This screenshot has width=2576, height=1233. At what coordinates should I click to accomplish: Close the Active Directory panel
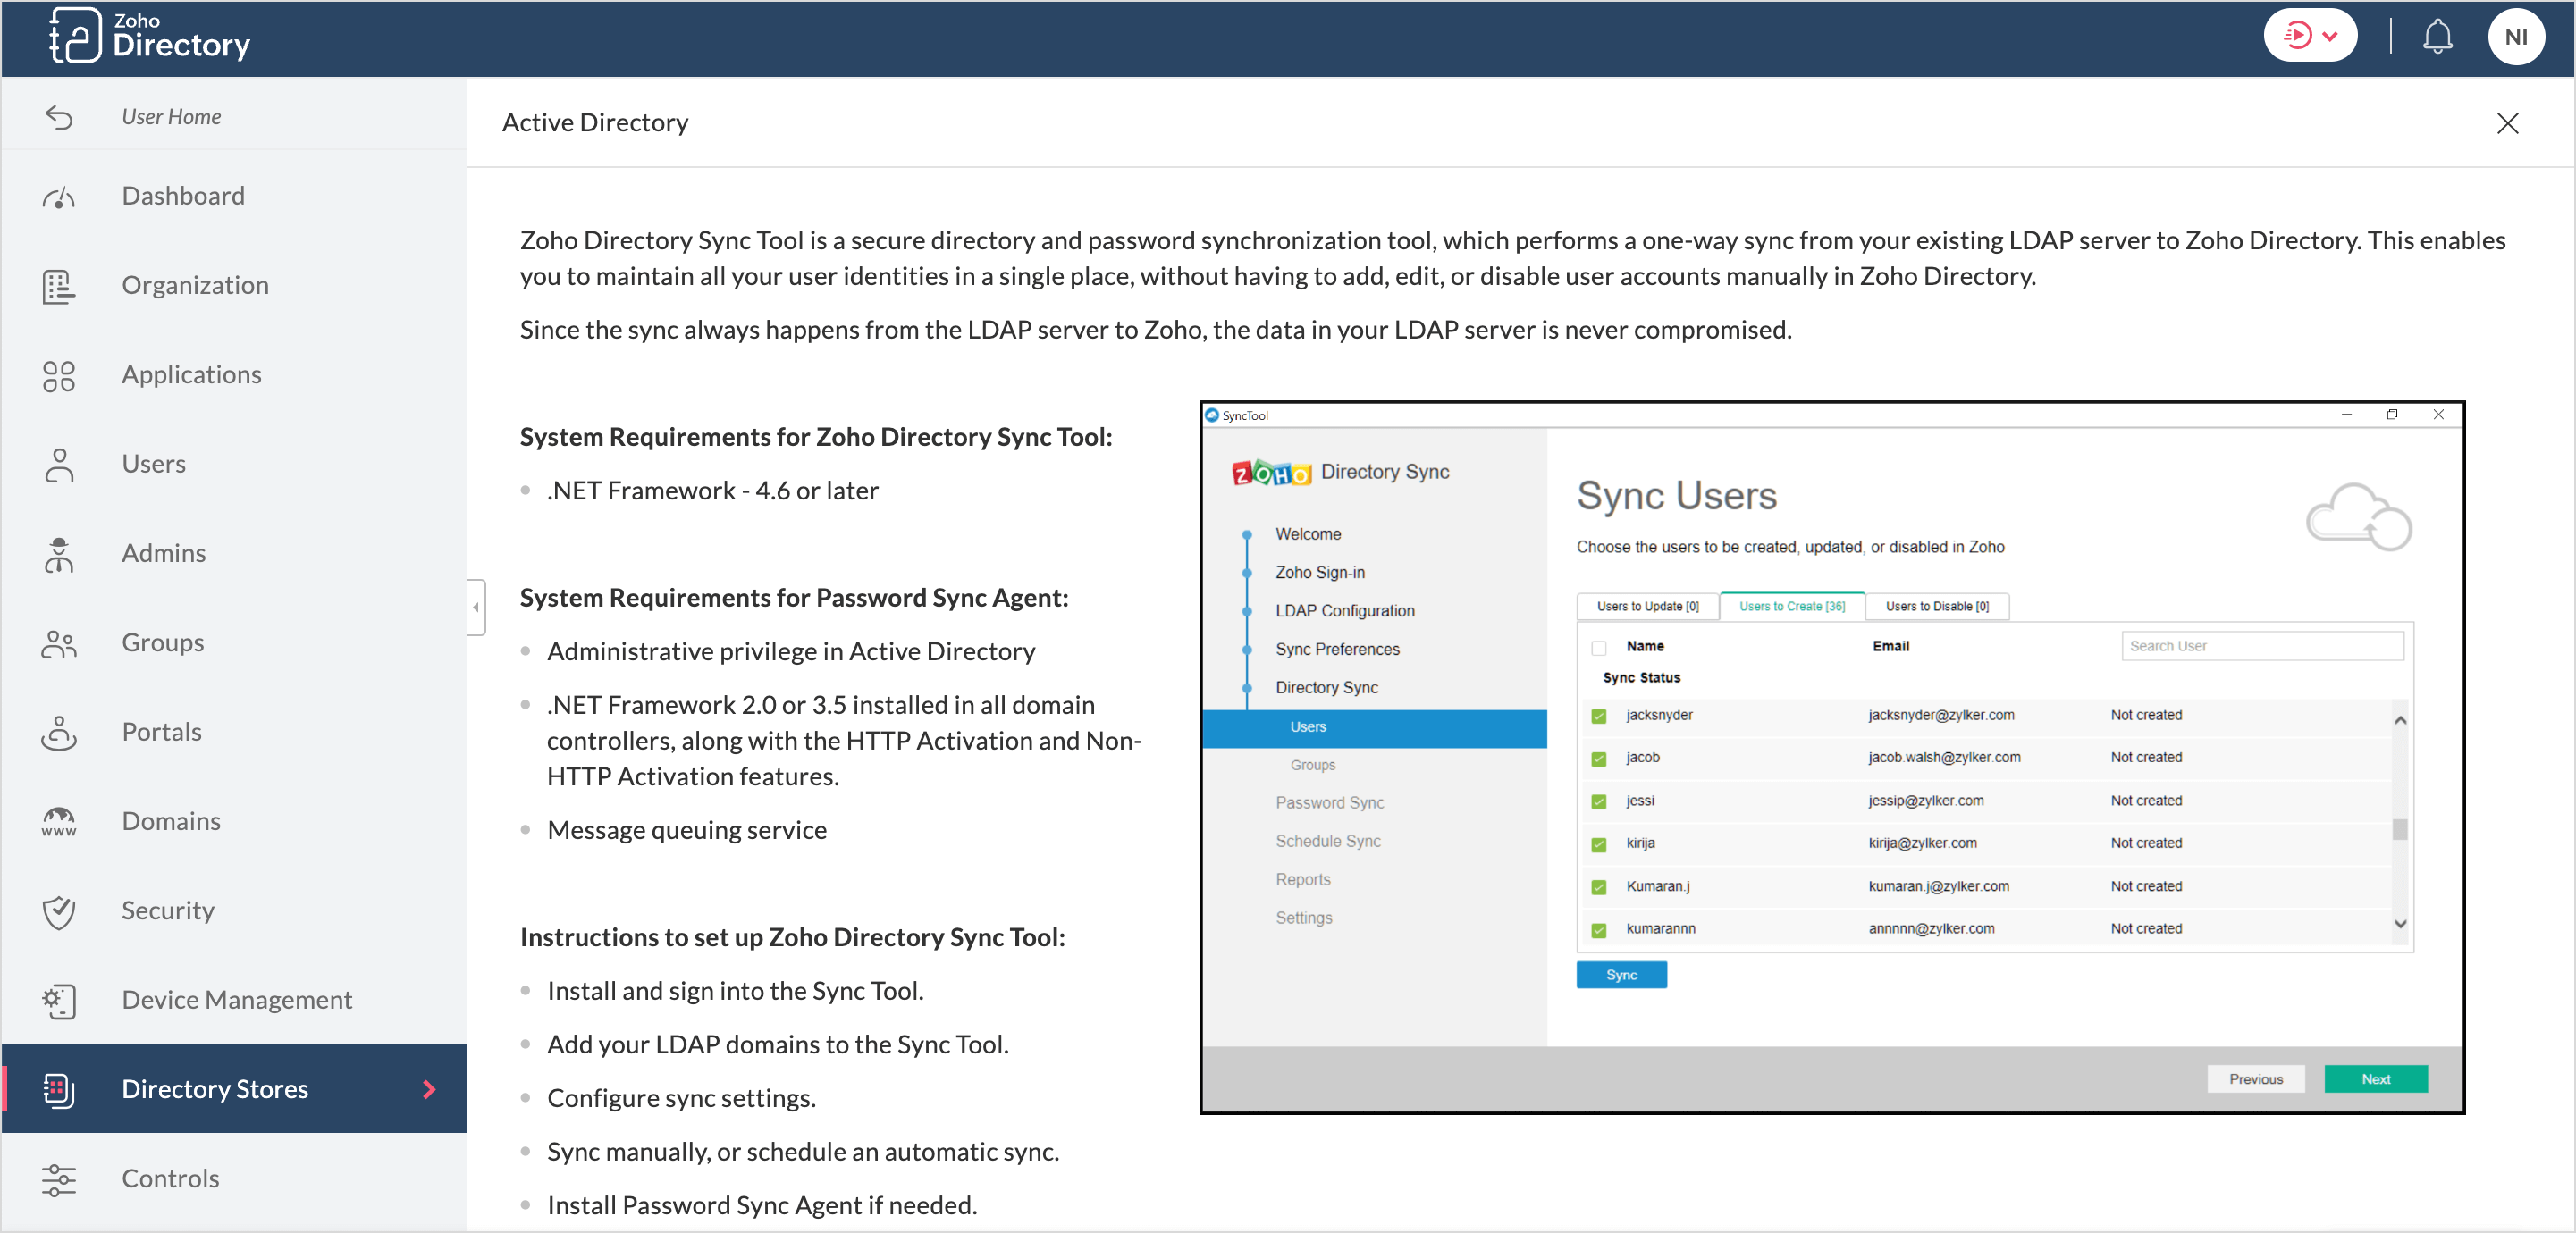click(x=2506, y=123)
